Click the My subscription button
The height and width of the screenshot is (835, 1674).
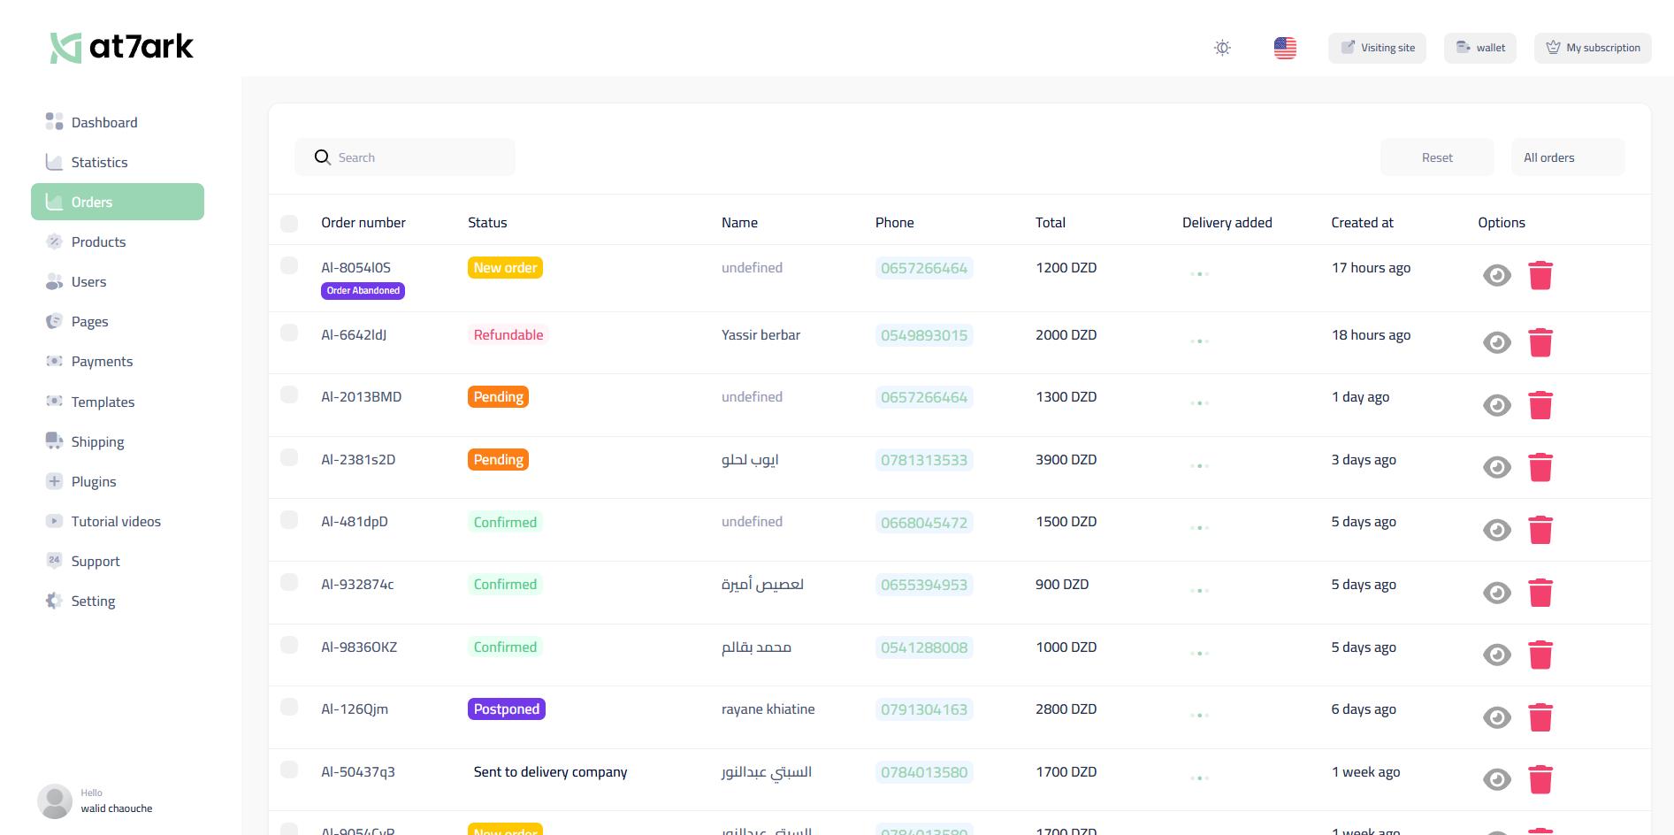pyautogui.click(x=1593, y=48)
